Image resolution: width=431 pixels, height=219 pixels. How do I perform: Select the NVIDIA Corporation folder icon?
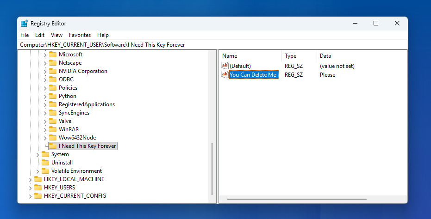52,71
